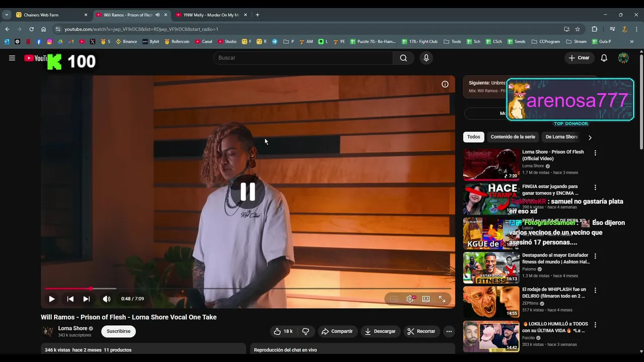
Task: Mute the video volume
Action: (x=107, y=299)
